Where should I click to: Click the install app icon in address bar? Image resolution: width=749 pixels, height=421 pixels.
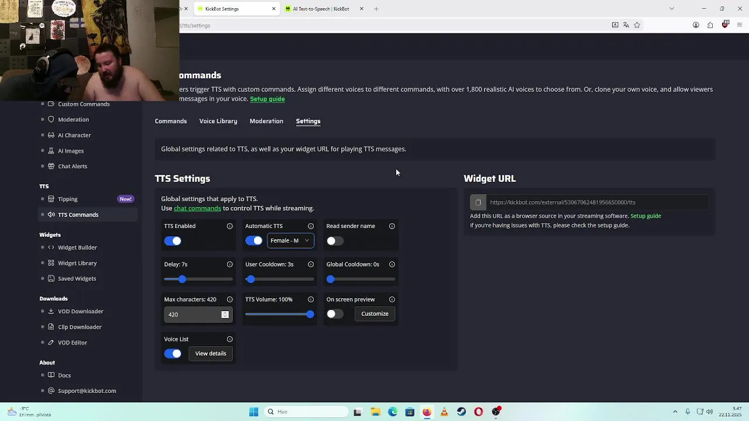tap(615, 25)
